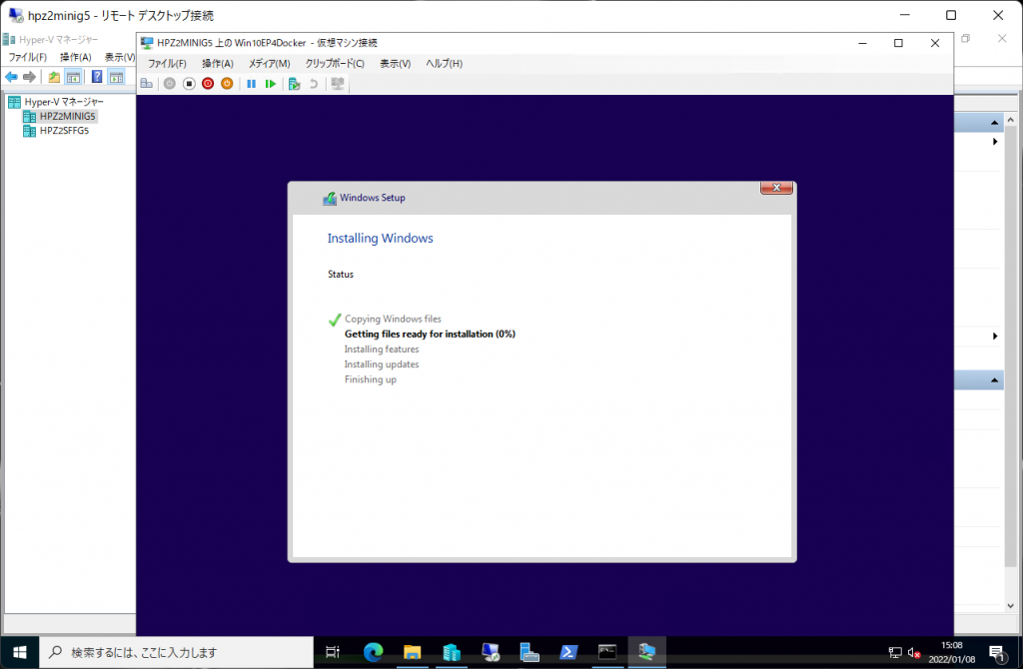Collapse the upper actions pane section

click(x=994, y=123)
